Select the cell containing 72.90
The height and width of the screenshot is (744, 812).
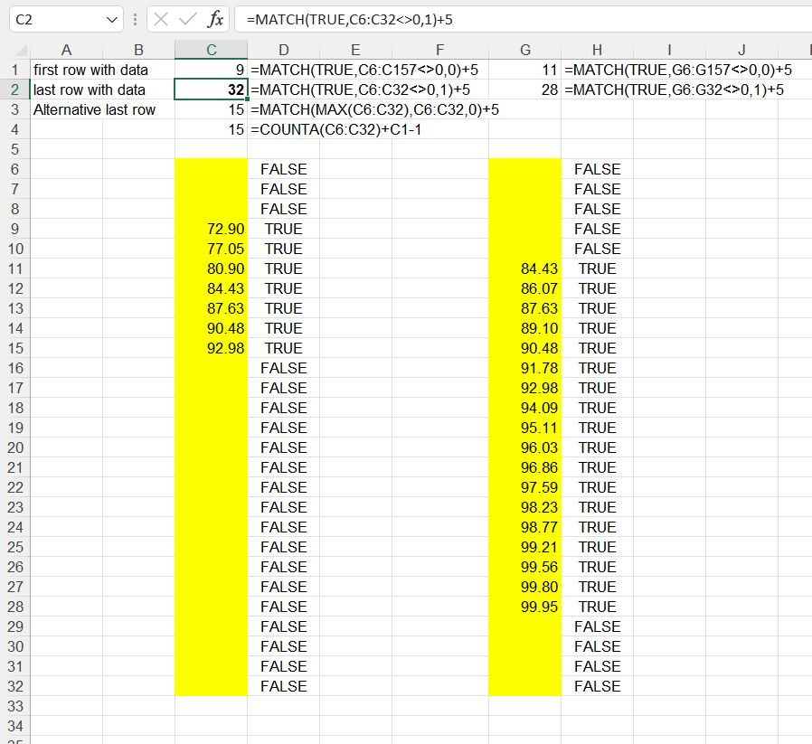pos(211,229)
